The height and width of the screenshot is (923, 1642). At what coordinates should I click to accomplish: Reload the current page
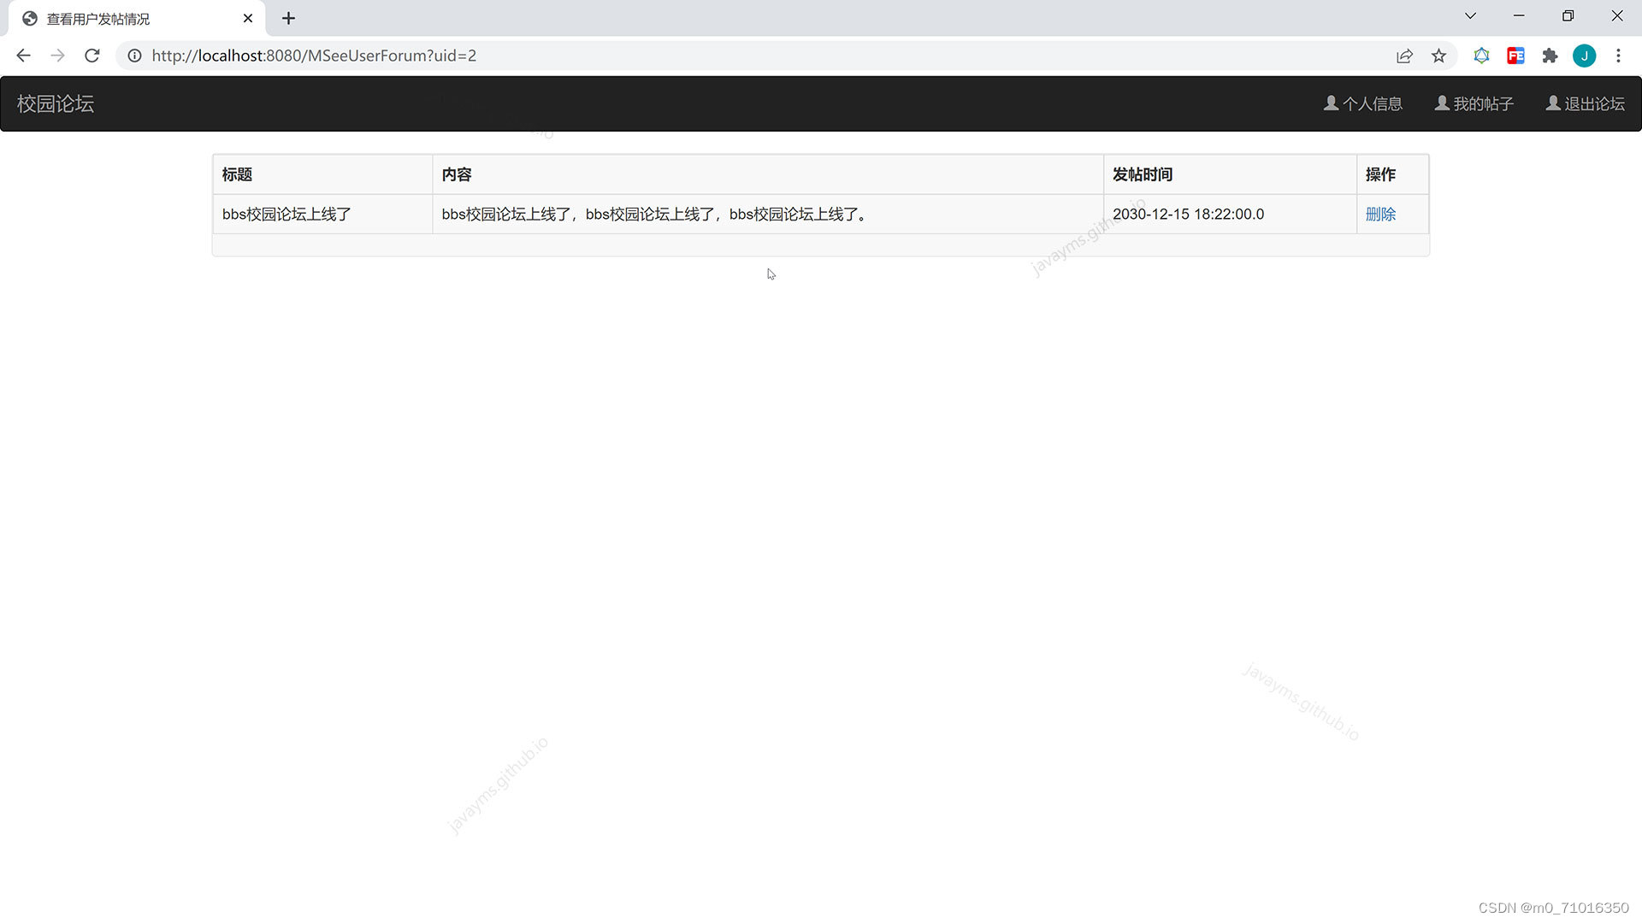tap(92, 56)
